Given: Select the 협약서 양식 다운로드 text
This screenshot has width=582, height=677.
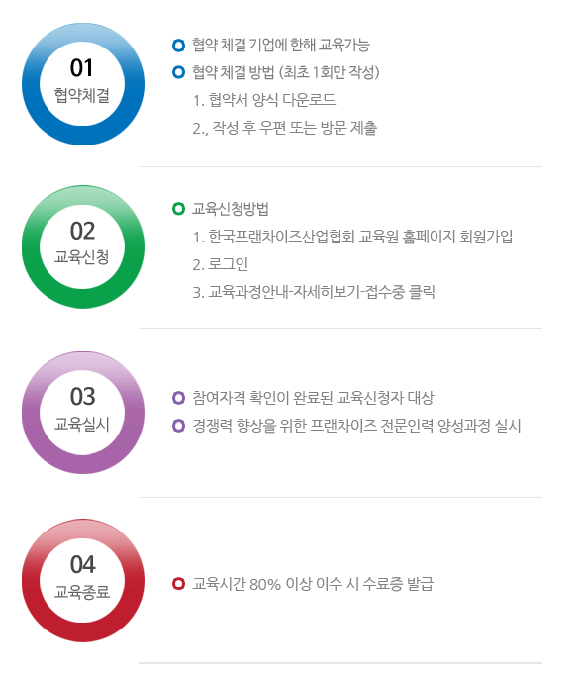Looking at the screenshot, I should coord(272,100).
